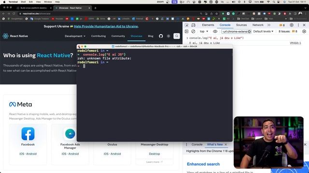Close the What's New drawer tab
309x173 pixels.
(226, 144)
